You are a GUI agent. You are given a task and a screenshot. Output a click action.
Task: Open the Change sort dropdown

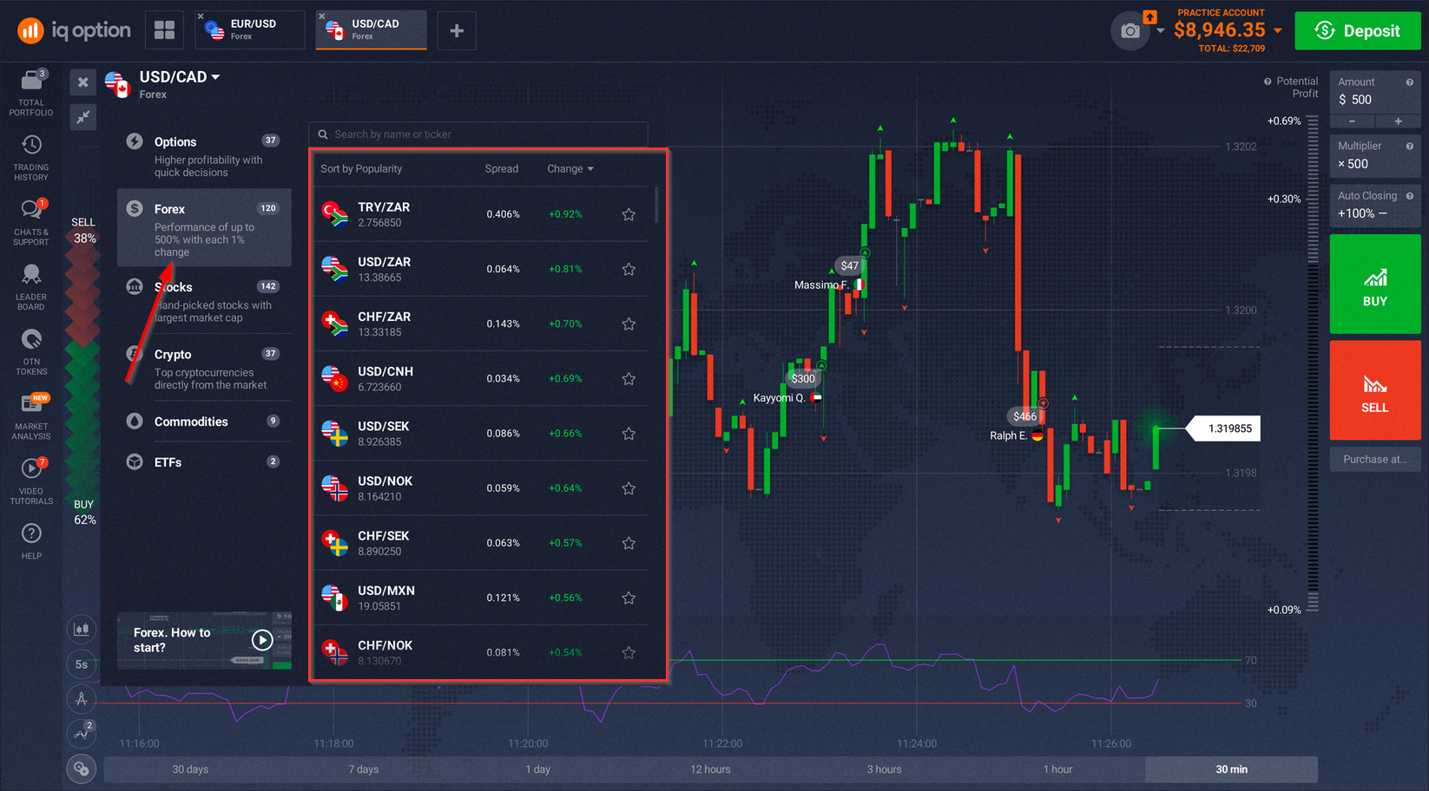coord(570,169)
